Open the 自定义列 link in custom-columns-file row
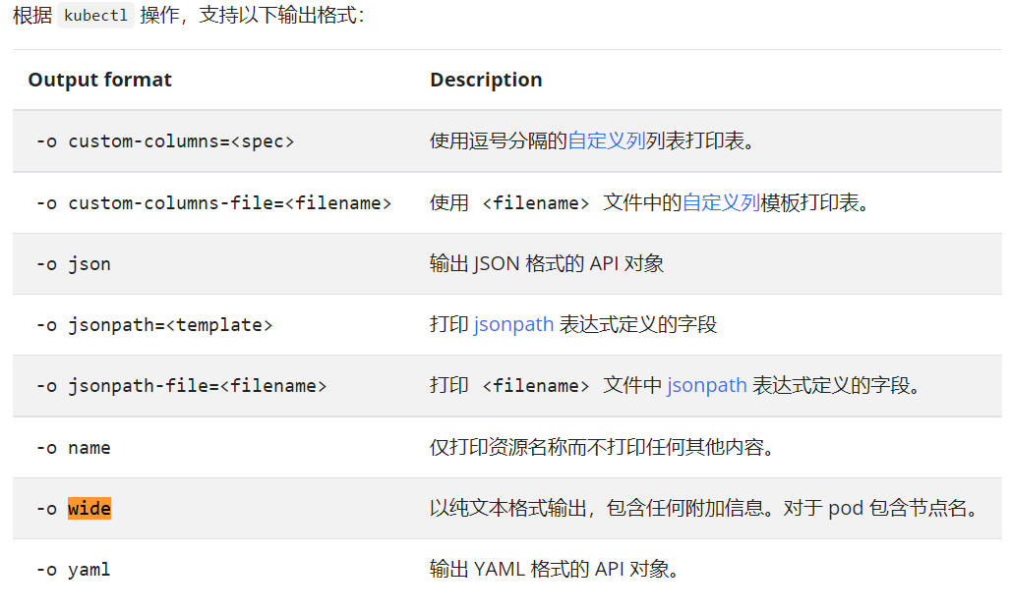The height and width of the screenshot is (611, 1010). [721, 202]
